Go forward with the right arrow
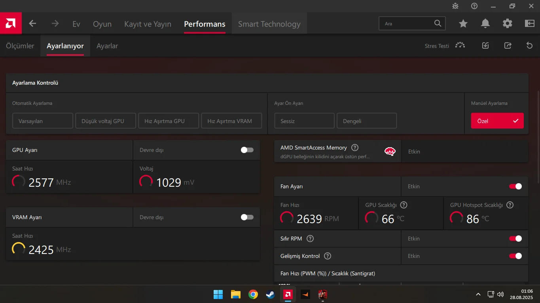 (55, 24)
